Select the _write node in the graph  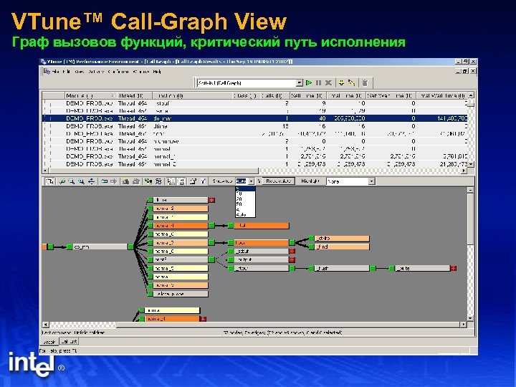tap(422, 269)
